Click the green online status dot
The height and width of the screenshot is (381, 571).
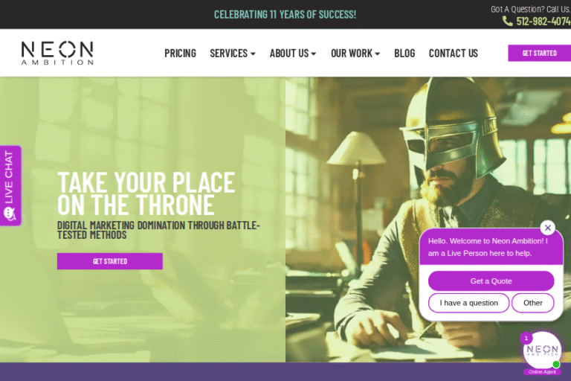(555, 364)
